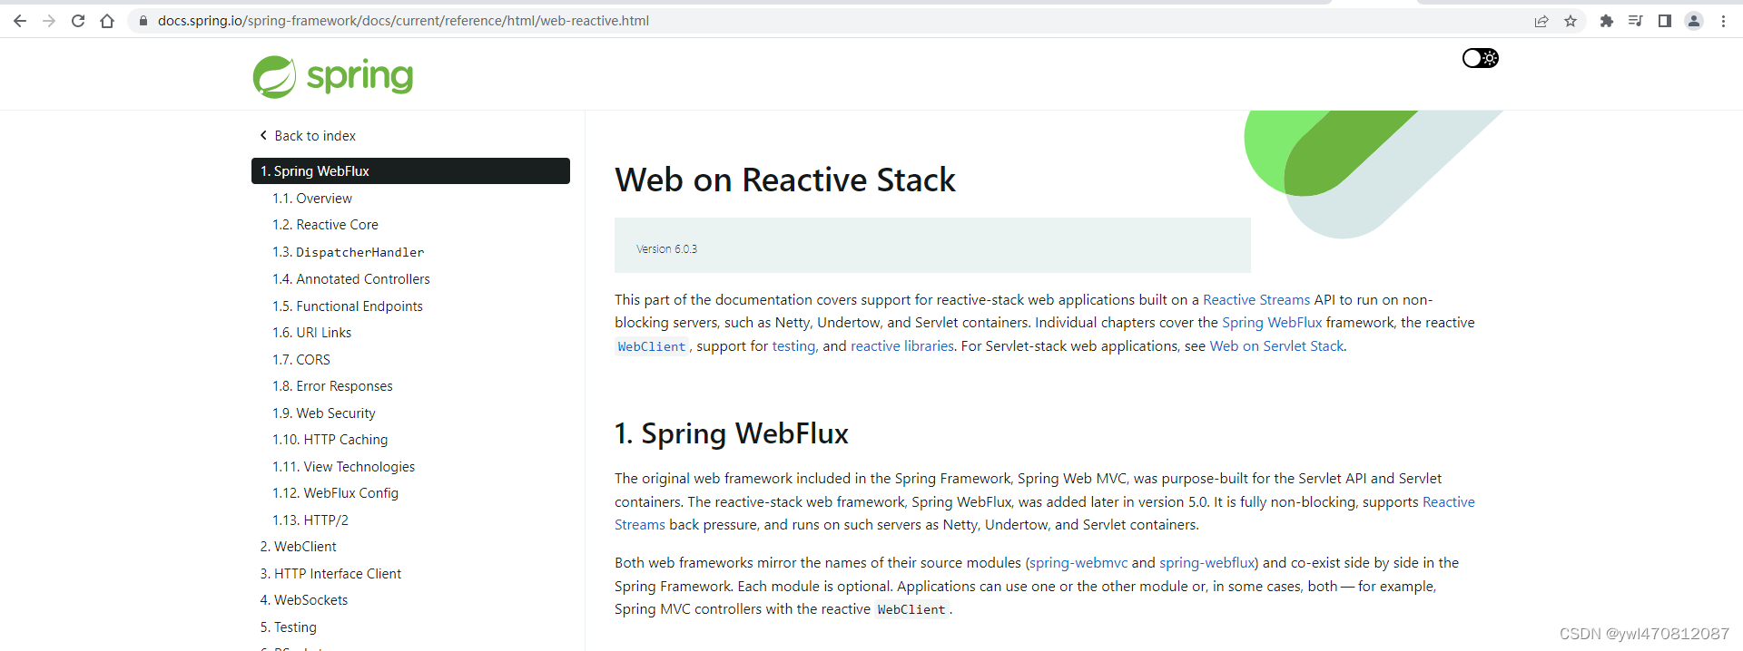Viewport: 1743px width, 651px height.
Task: Click the 1. Spring WebFlux heading
Action: pos(732,433)
